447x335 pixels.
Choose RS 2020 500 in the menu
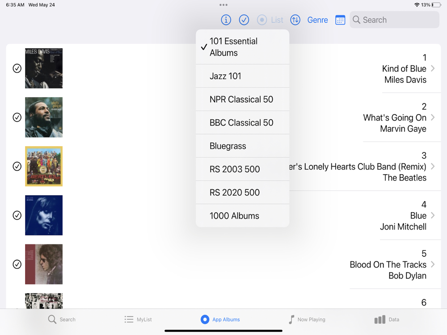(x=243, y=193)
